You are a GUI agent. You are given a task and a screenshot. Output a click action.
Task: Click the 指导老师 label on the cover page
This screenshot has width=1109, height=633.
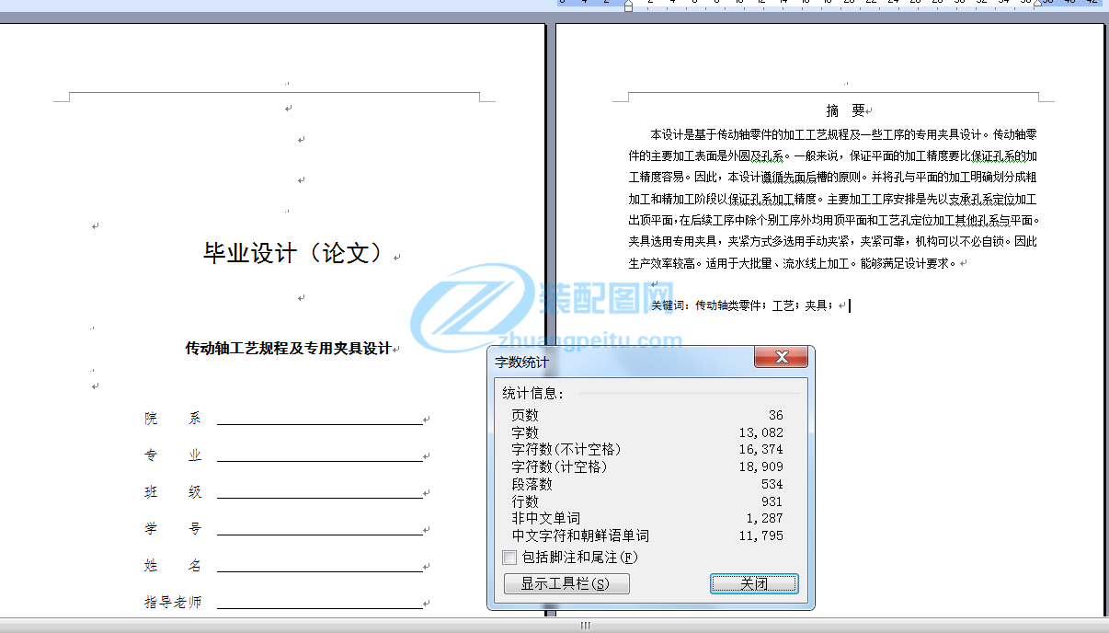[173, 603]
